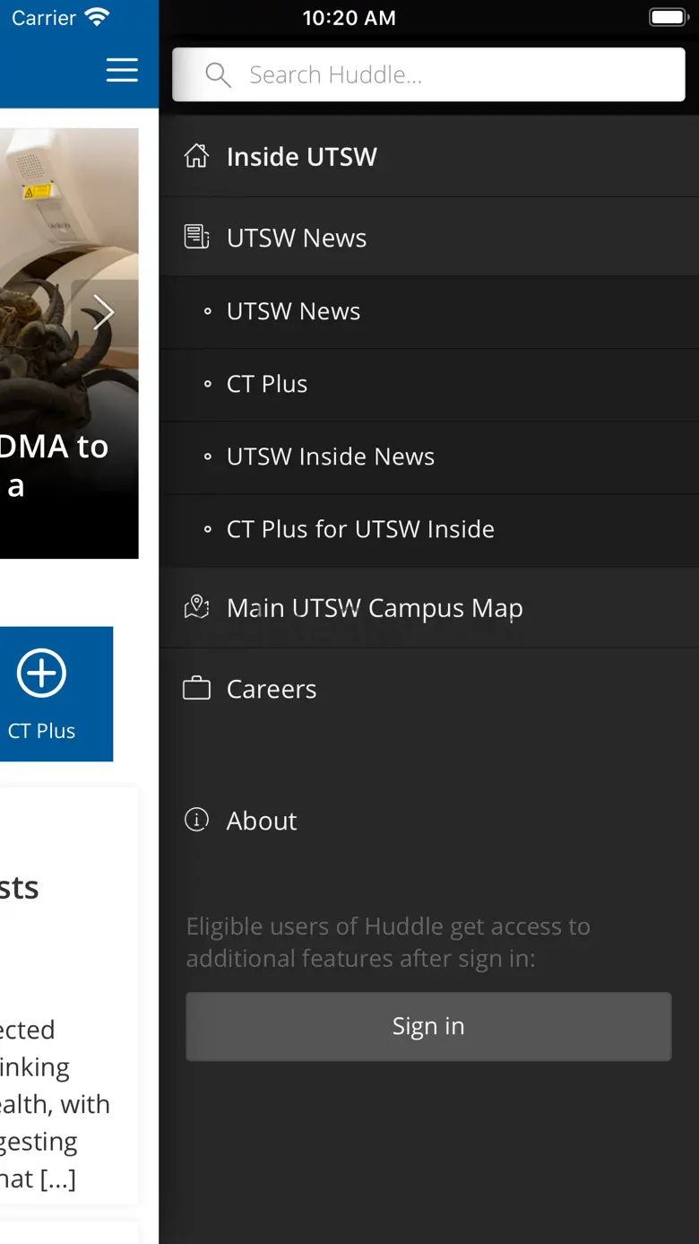
Task: Tap the plus circle icon above CT Plus
Action: point(41,673)
